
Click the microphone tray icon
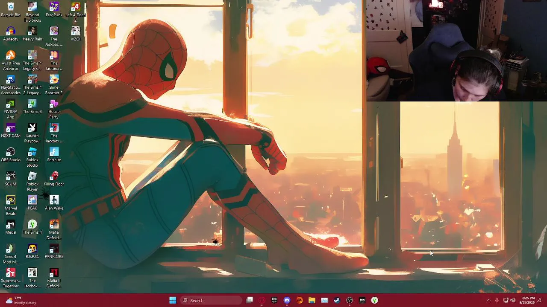[x=497, y=300]
